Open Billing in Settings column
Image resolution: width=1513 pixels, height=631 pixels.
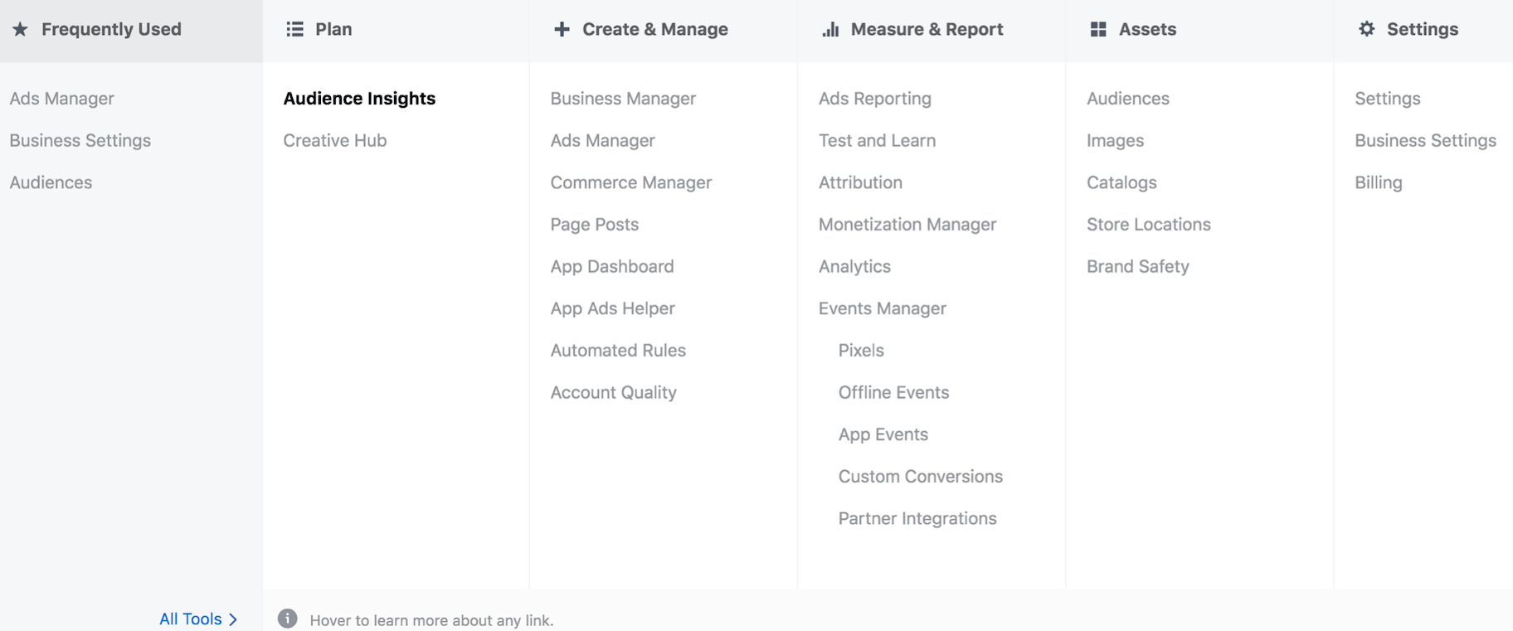[1378, 183]
